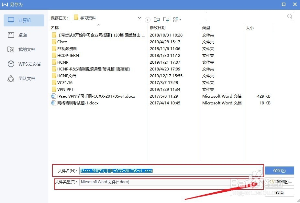Open the 文件名 filename dropdown arrow

point(259,170)
